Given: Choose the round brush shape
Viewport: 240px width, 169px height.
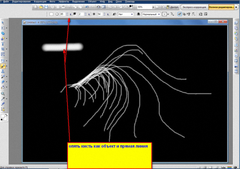Looking at the screenshot, I should [57, 14].
